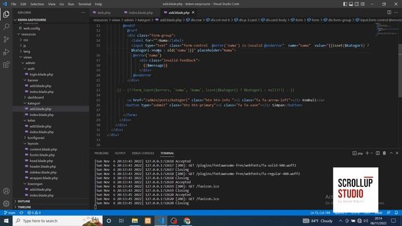Kill terminal with trash icon
Image resolution: width=402 pixels, height=226 pixels.
pos(384,153)
